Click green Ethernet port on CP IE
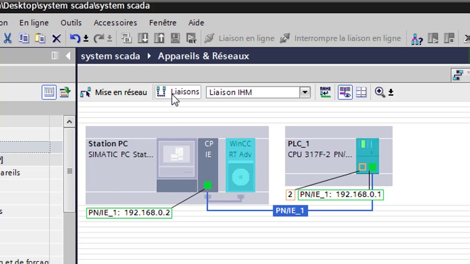Image resolution: width=470 pixels, height=264 pixels. click(207, 186)
